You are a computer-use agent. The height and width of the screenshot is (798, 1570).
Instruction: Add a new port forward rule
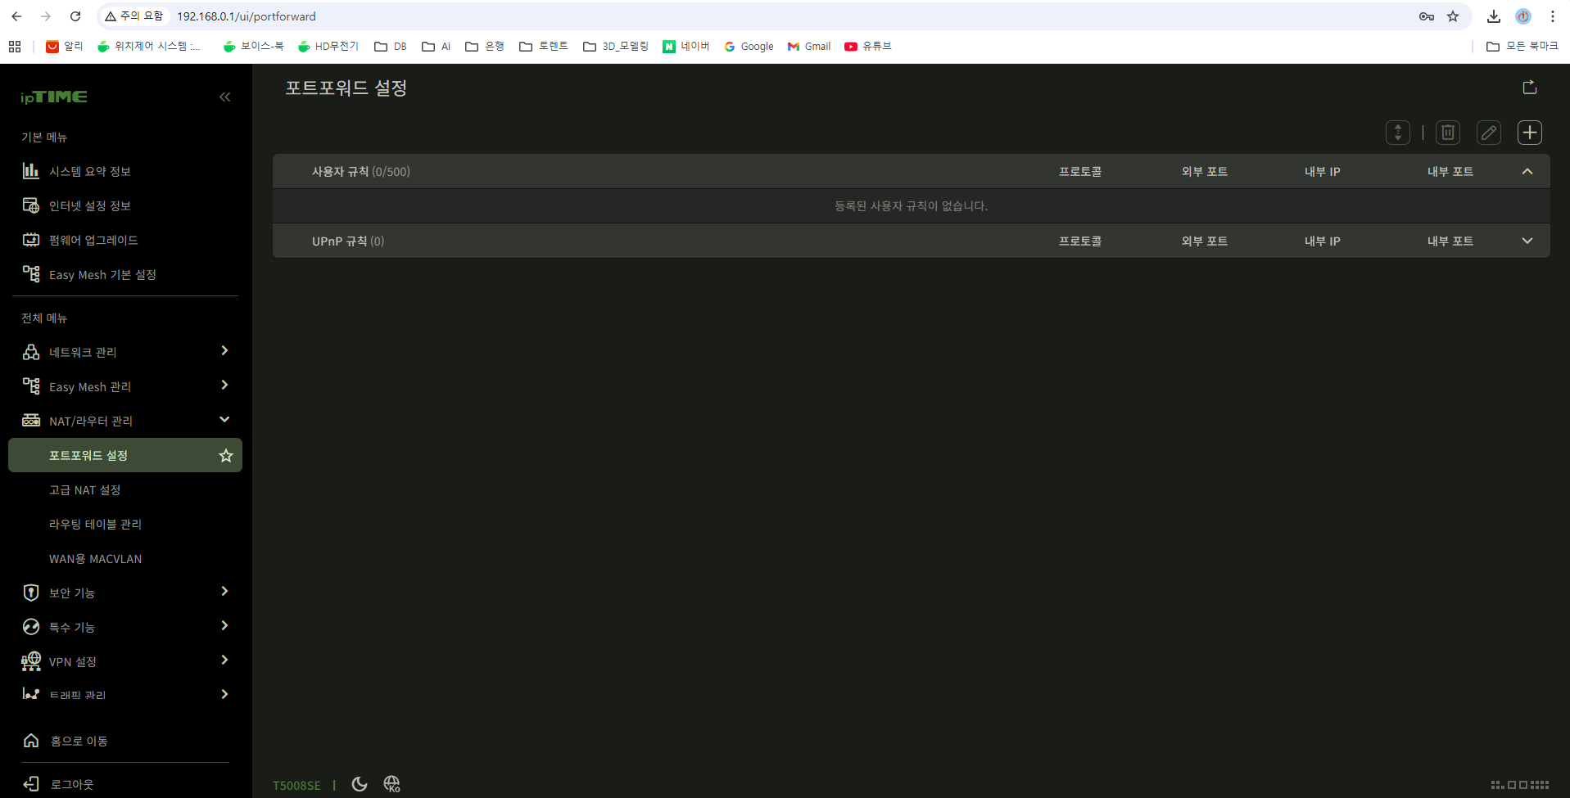(x=1529, y=133)
